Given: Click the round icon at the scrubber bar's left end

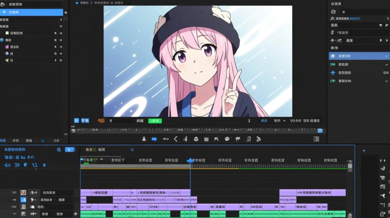Looking at the screenshot, I should (73, 131).
